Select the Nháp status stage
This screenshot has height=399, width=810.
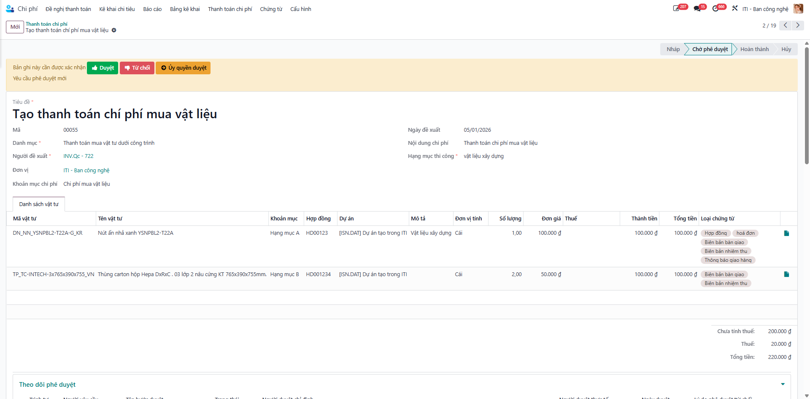point(673,49)
